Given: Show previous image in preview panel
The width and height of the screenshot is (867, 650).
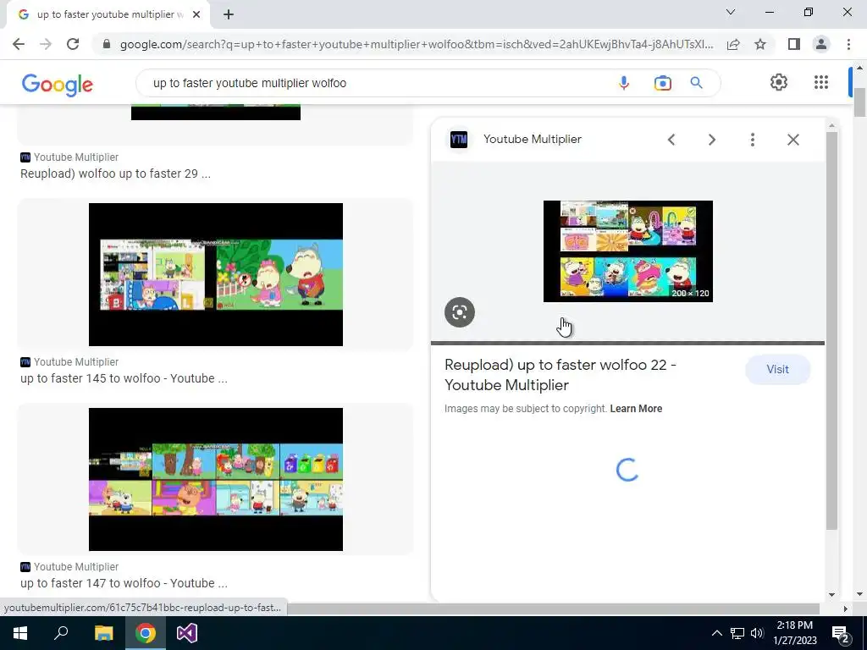Looking at the screenshot, I should click(x=671, y=140).
